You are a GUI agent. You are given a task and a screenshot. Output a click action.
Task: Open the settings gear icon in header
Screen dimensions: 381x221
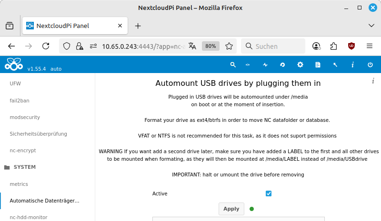coord(300,64)
